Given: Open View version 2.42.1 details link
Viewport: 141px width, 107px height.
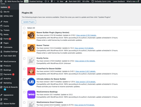Looking at the screenshot, I should pos(85,71).
